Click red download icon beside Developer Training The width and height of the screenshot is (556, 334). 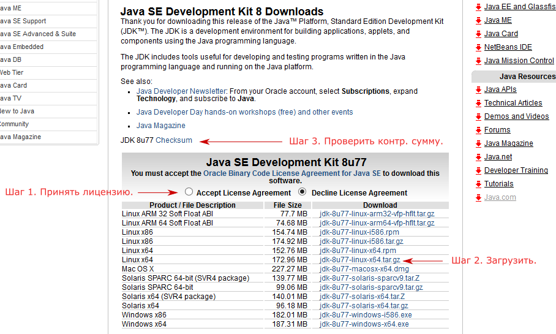pyautogui.click(x=478, y=171)
